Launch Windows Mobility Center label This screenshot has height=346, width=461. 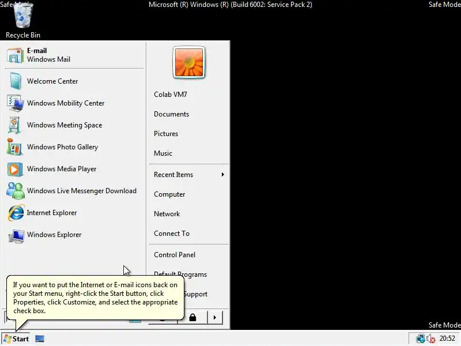point(66,103)
